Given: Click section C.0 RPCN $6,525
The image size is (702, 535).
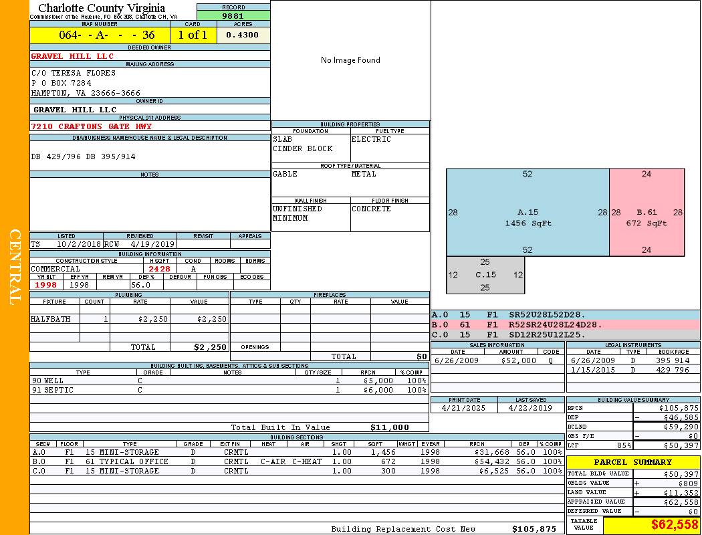Looking at the screenshot, I should 494,471.
